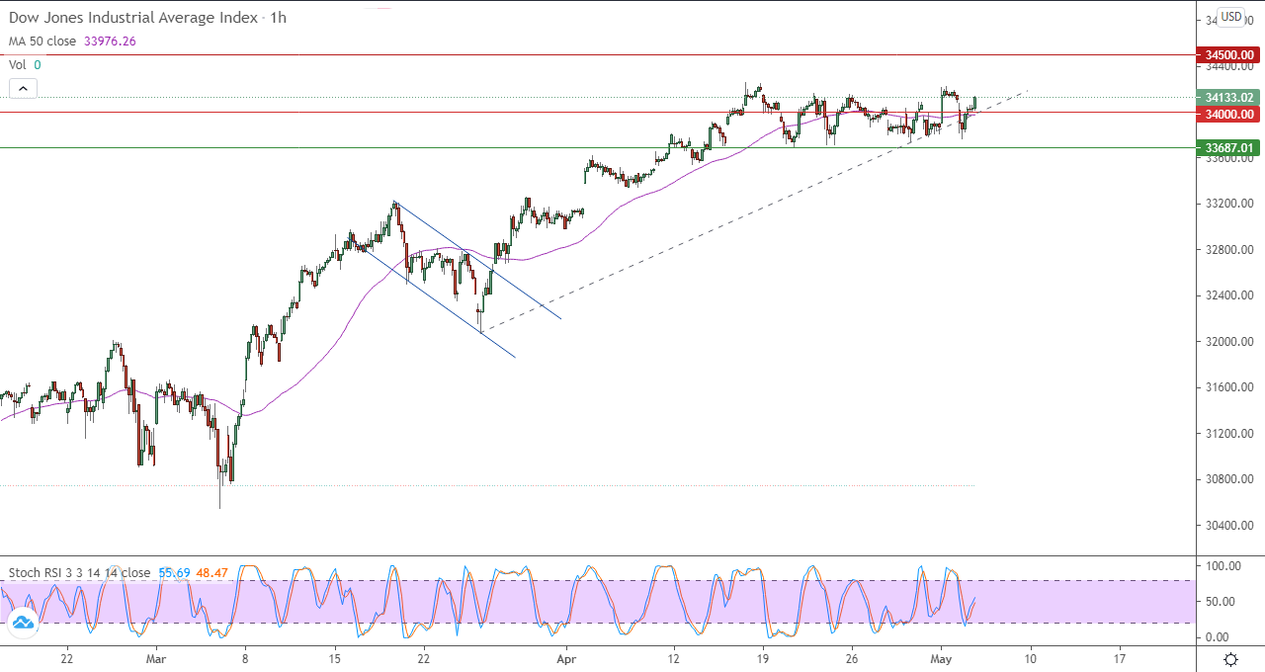Click the 32000.00 price axis label
This screenshot has width=1265, height=672.
[x=1230, y=341]
